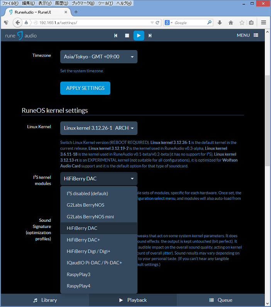This screenshot has height=307, width=271.
Task: Close the RuneAudio - RuneUI tab
Action: (x=66, y=12)
